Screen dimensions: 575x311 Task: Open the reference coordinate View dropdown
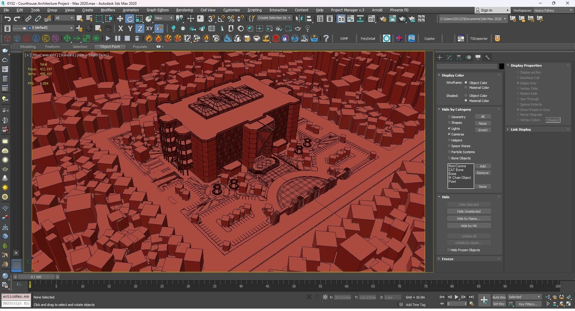(164, 18)
